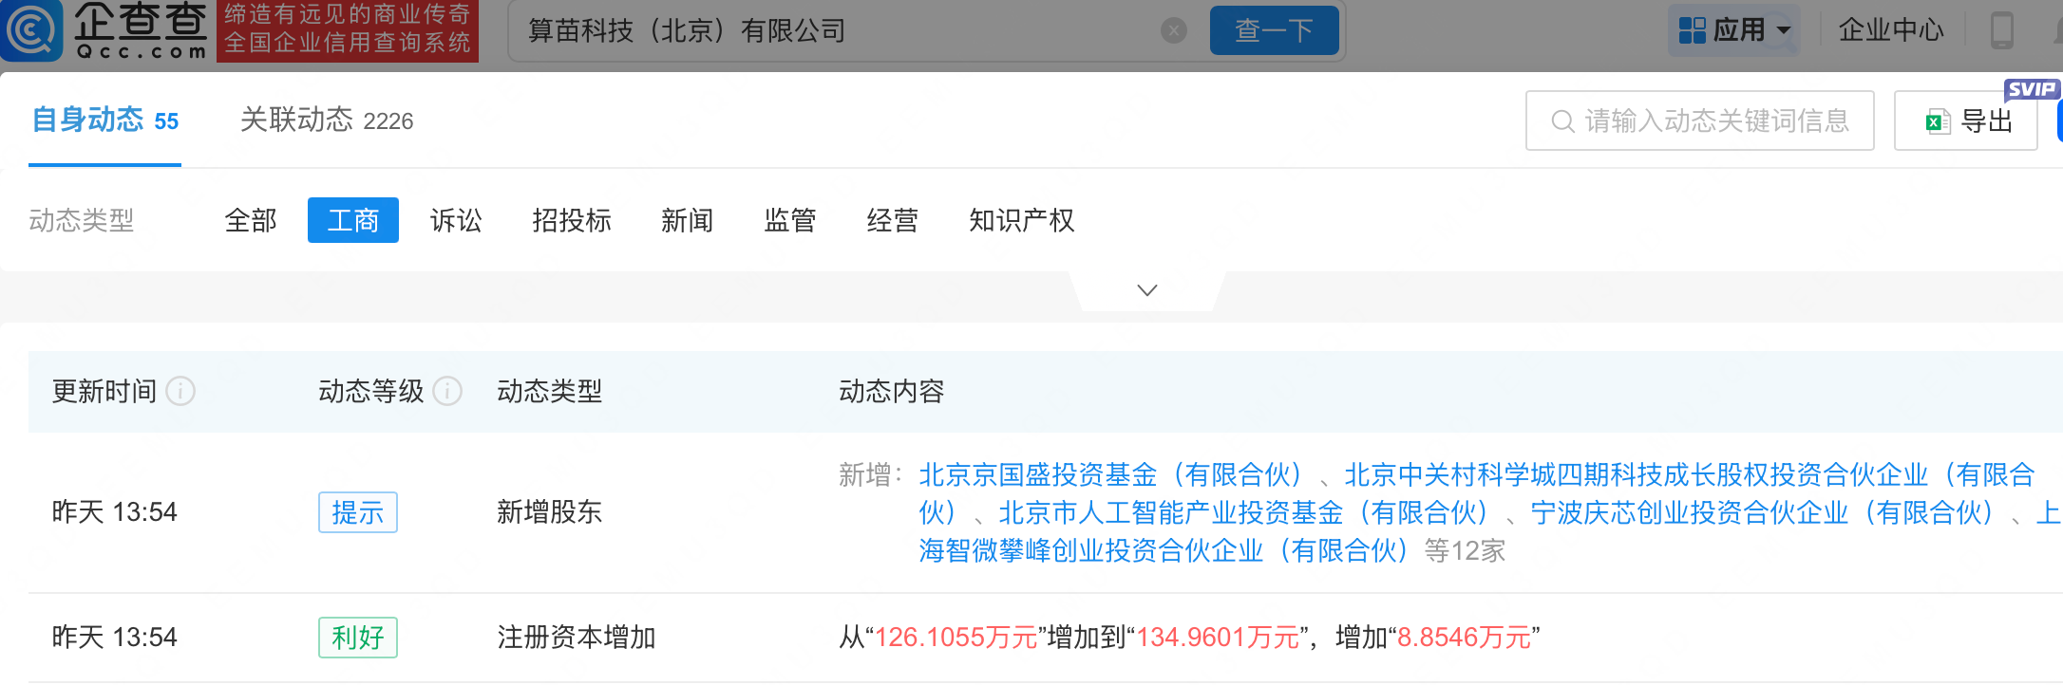Click the Qcc.com logo icon
2063x685 pixels.
[x=31, y=30]
